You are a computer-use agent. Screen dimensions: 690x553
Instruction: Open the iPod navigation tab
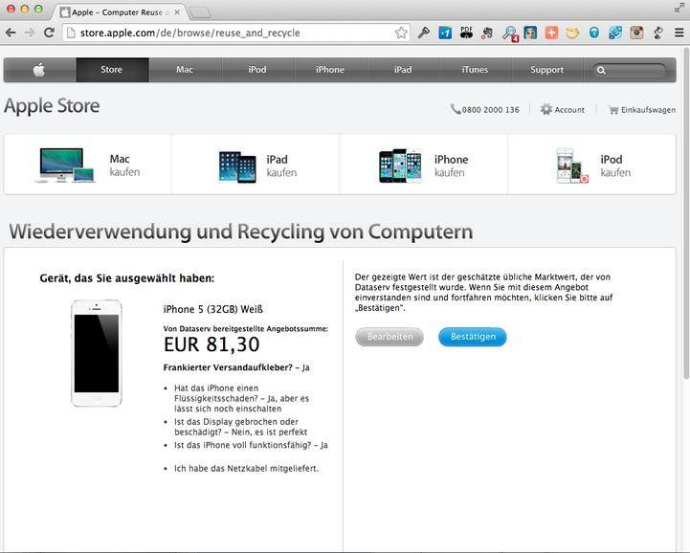(x=257, y=70)
